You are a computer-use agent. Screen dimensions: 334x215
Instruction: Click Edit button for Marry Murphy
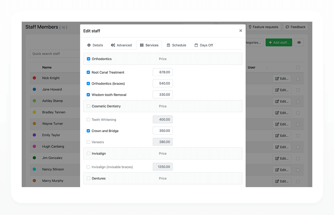click(282, 181)
